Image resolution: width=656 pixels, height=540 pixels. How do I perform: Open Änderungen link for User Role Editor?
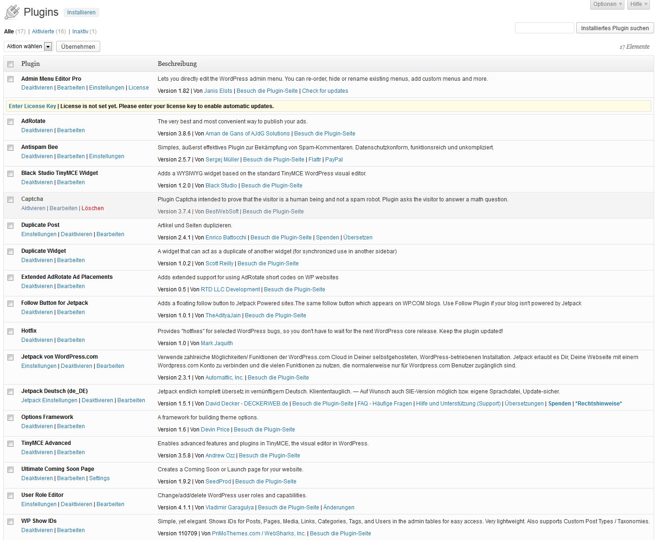tap(339, 508)
